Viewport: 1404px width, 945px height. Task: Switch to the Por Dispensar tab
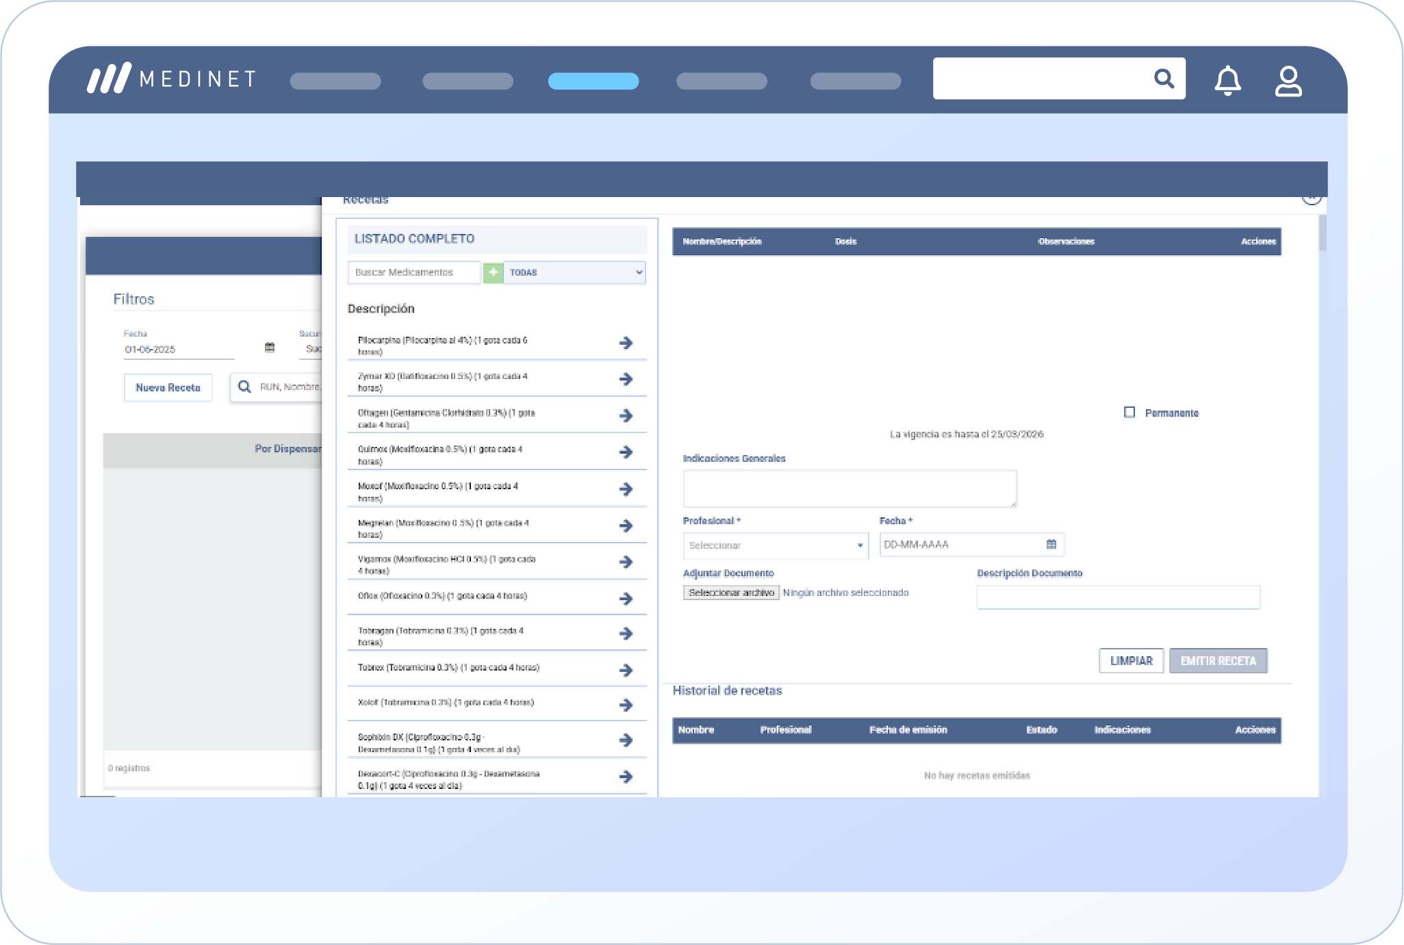click(288, 449)
